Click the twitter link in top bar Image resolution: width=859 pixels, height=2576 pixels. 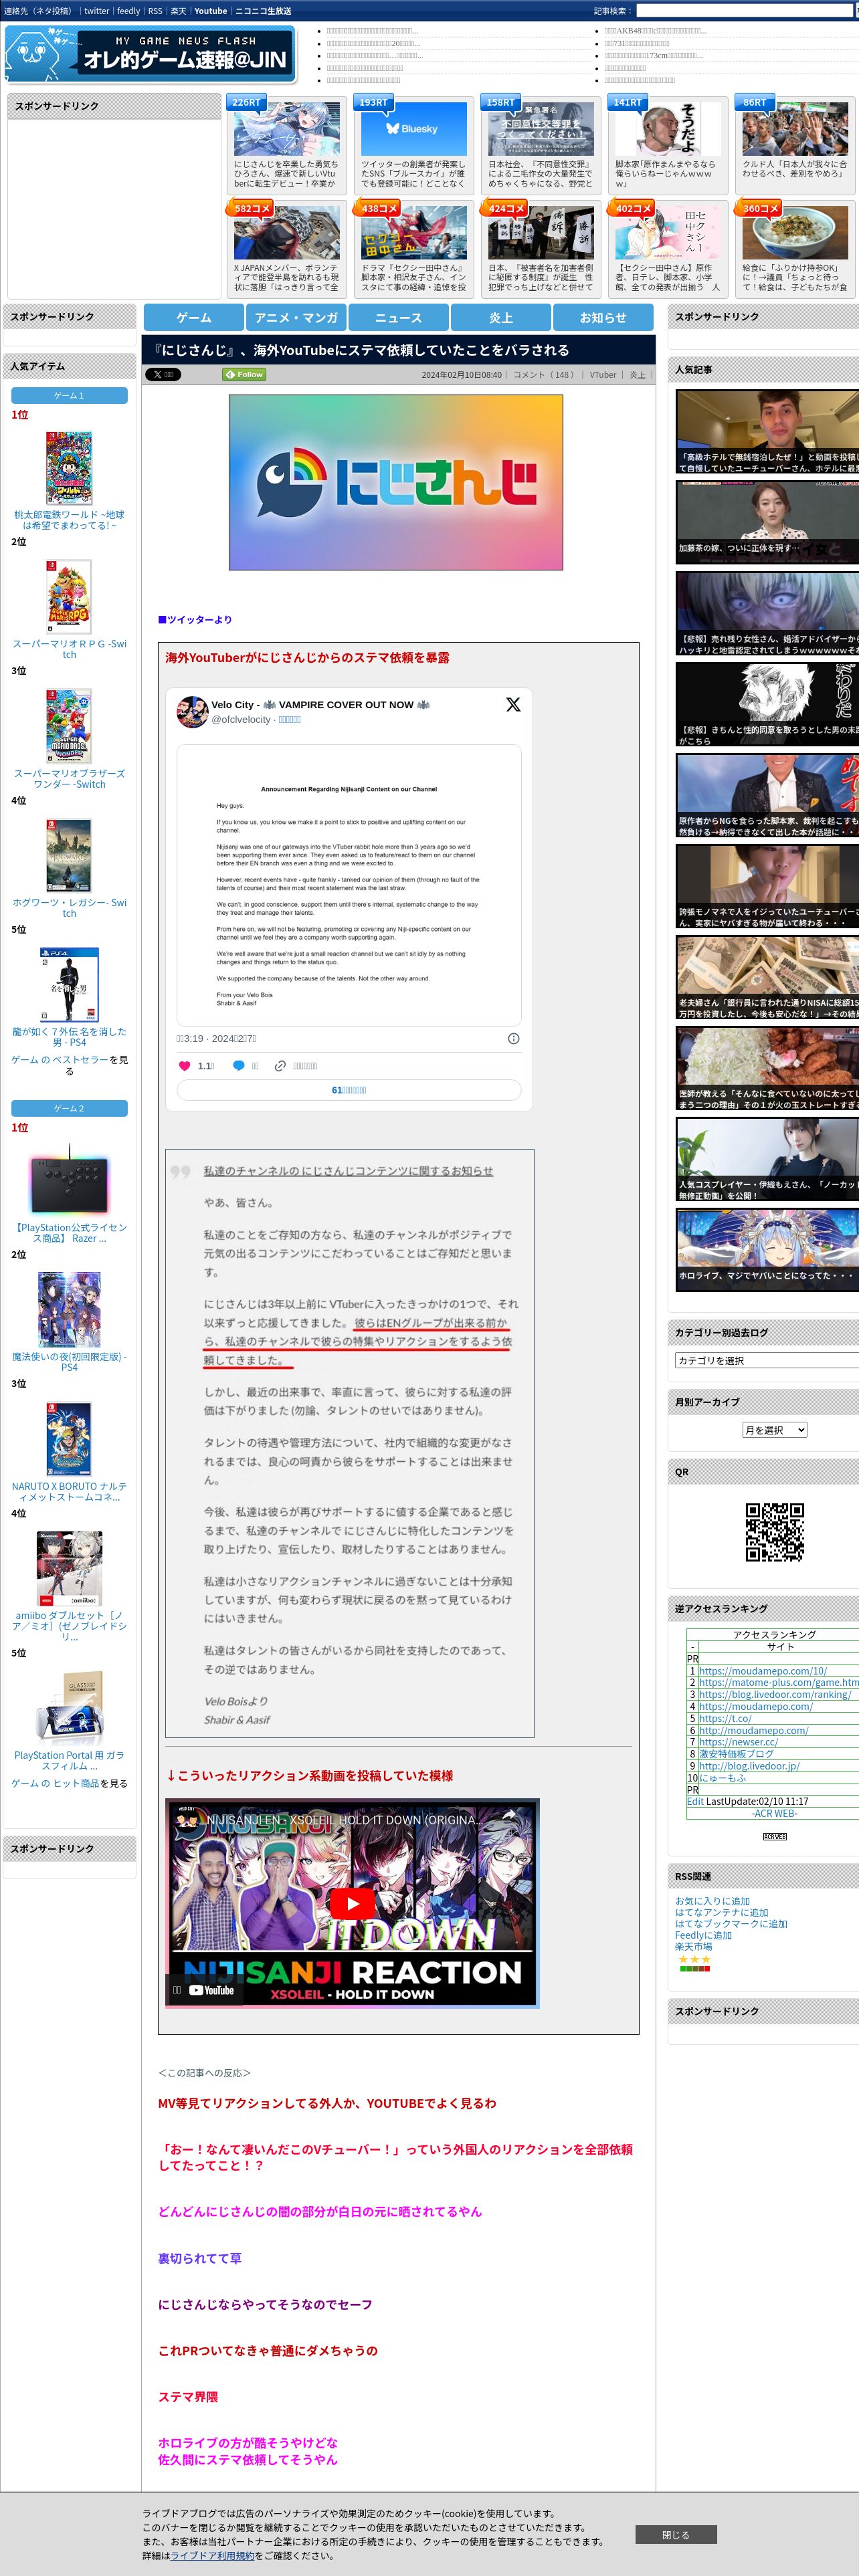tap(96, 11)
